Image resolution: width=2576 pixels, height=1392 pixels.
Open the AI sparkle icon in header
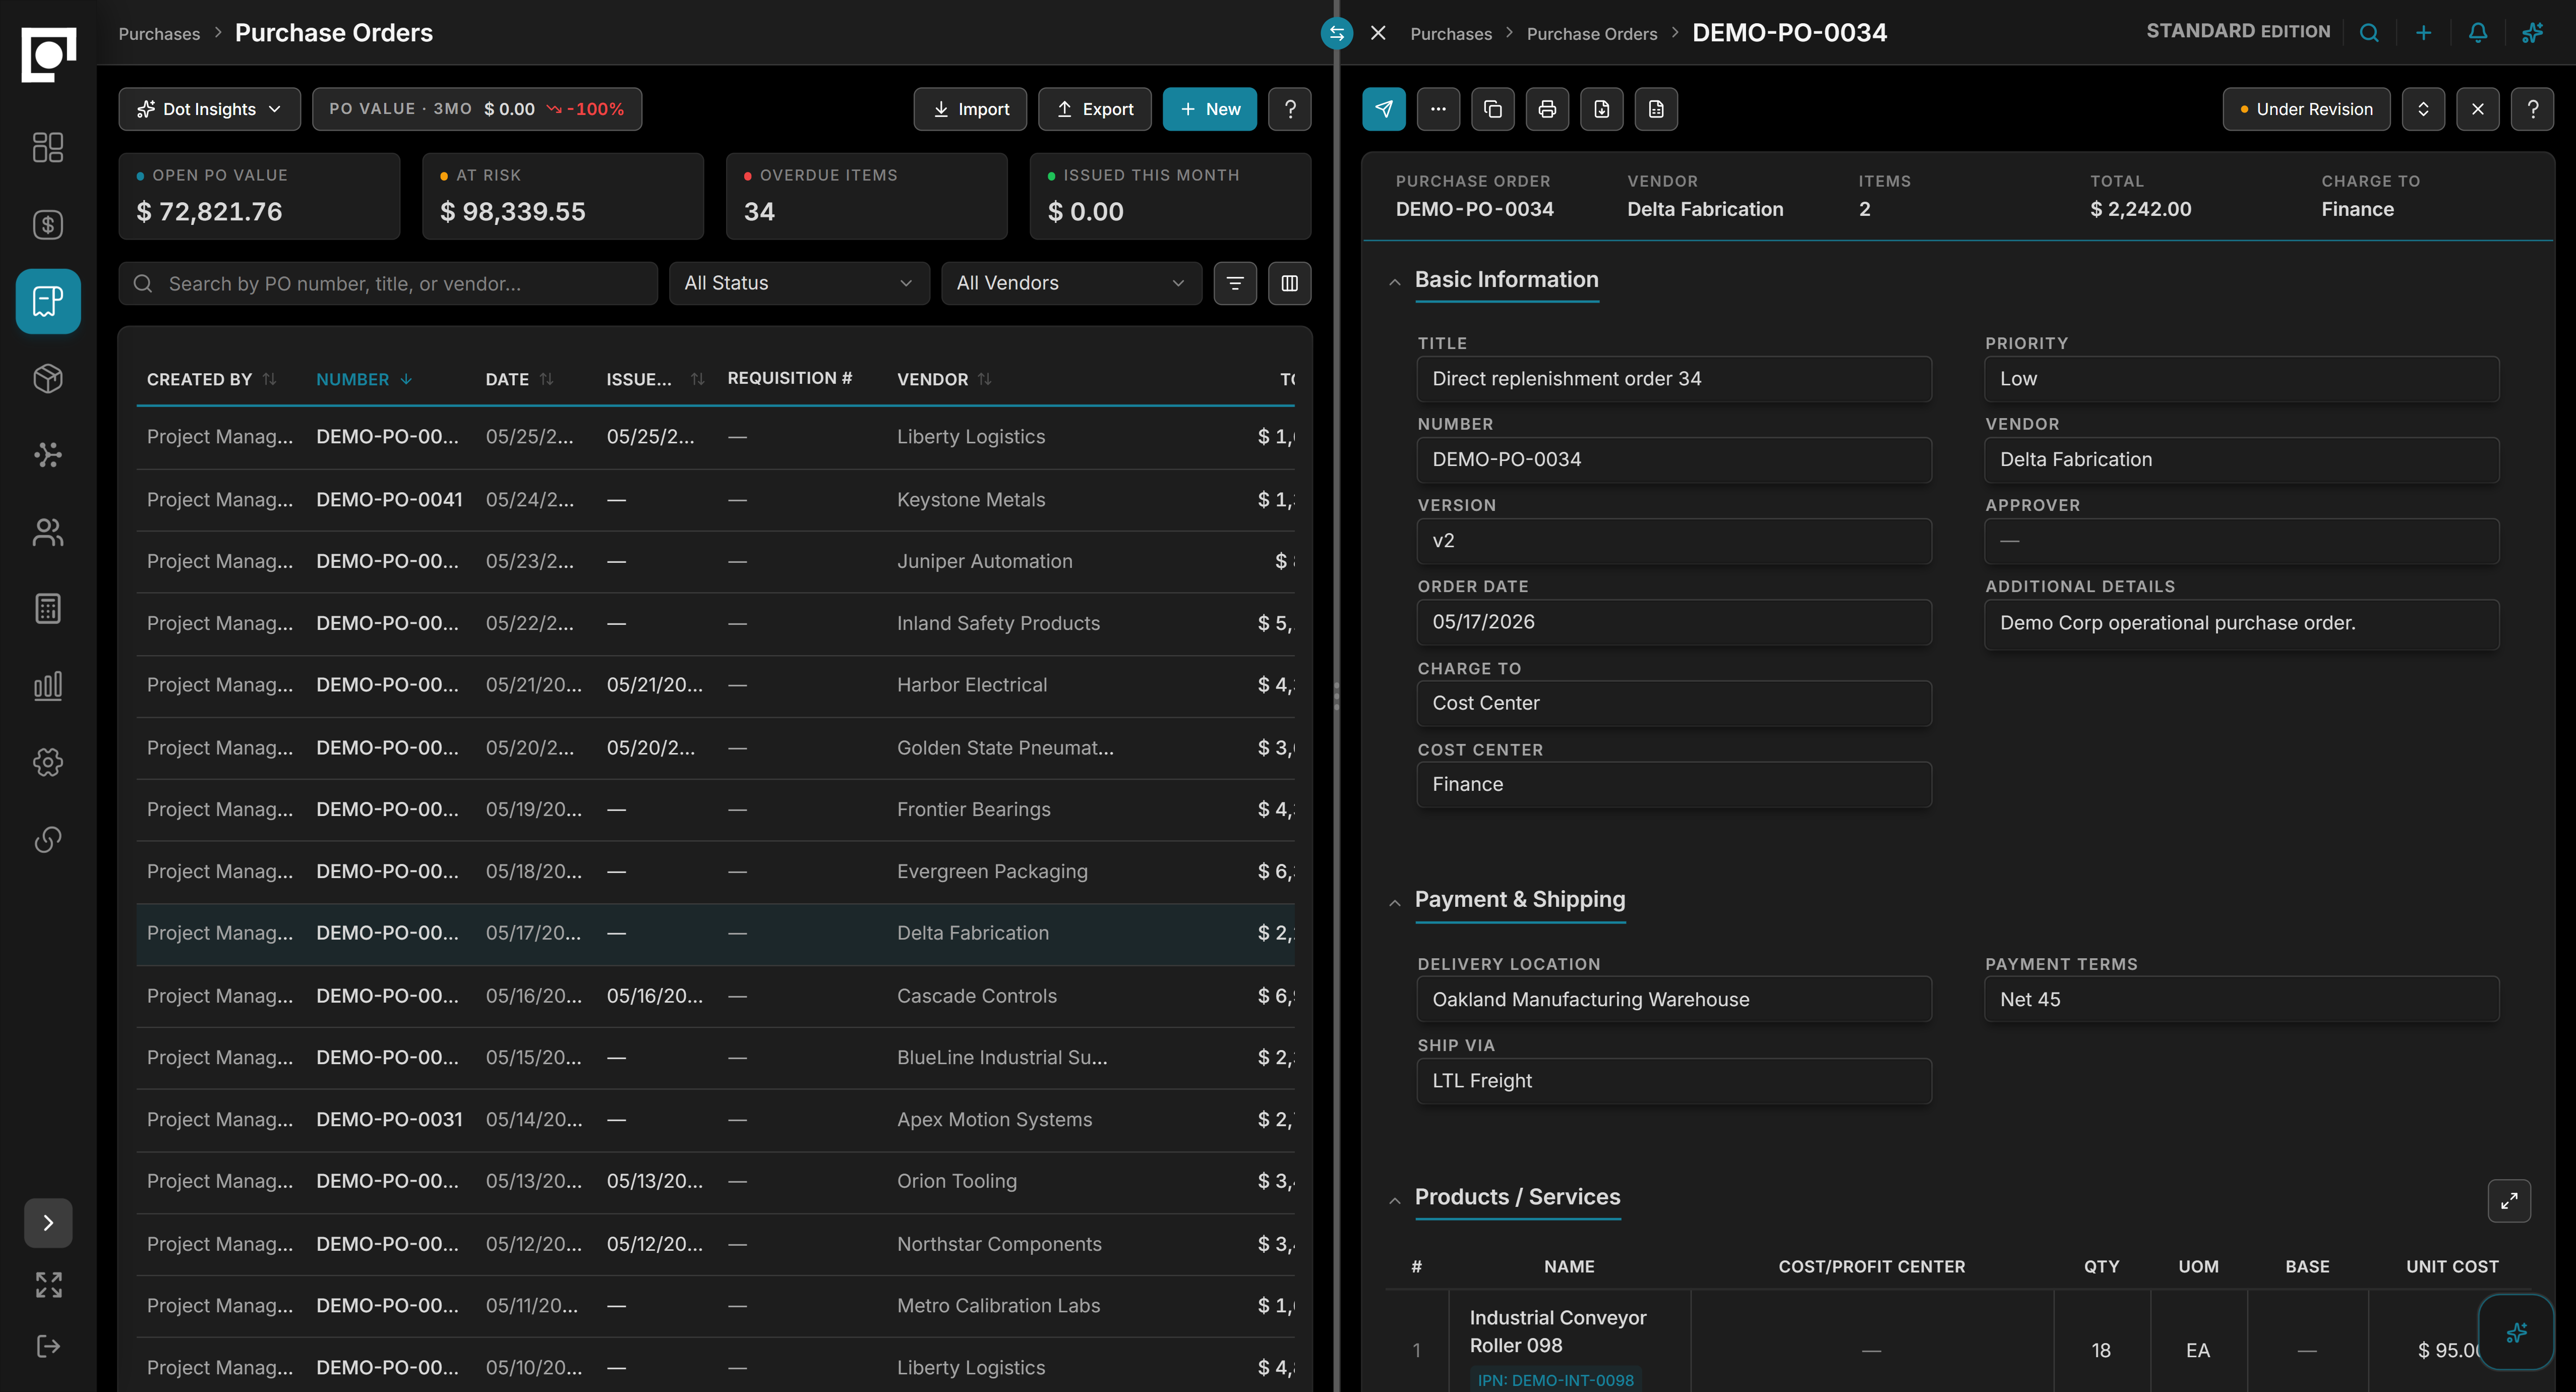[2532, 33]
